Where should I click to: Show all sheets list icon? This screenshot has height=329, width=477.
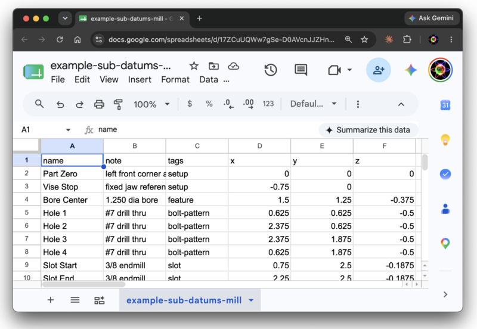tap(75, 300)
